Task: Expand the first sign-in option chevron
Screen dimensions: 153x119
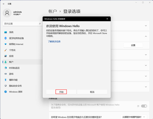Action: point(146,26)
